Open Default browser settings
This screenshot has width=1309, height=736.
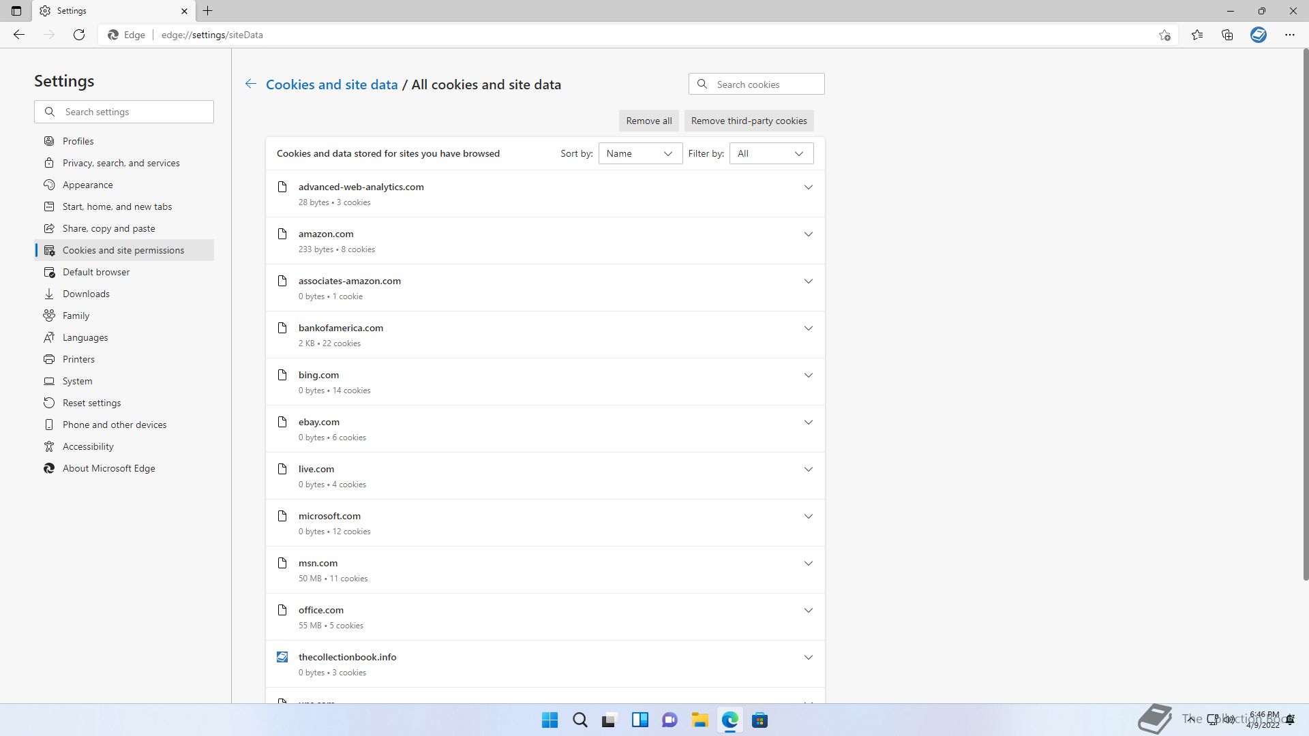tap(124, 272)
